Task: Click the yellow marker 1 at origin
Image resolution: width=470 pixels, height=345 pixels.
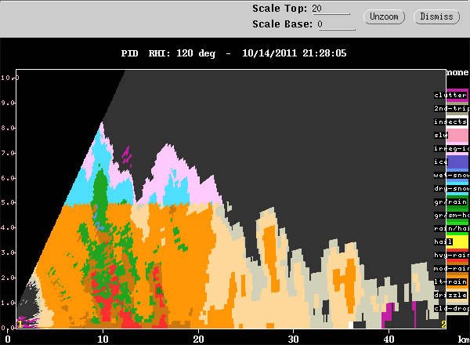Action: tap(20, 325)
